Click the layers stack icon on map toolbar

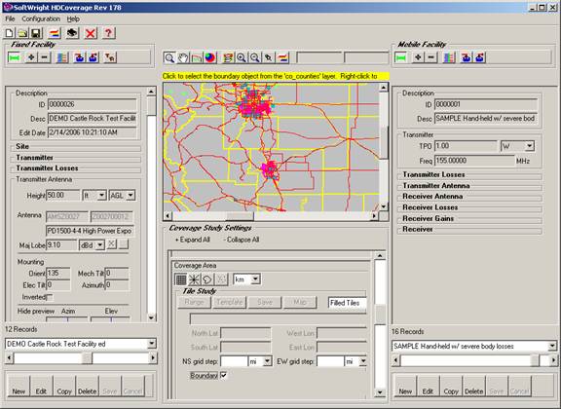pos(228,57)
